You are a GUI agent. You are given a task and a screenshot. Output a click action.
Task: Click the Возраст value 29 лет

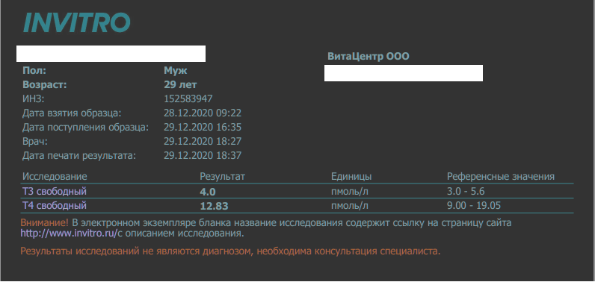180,85
